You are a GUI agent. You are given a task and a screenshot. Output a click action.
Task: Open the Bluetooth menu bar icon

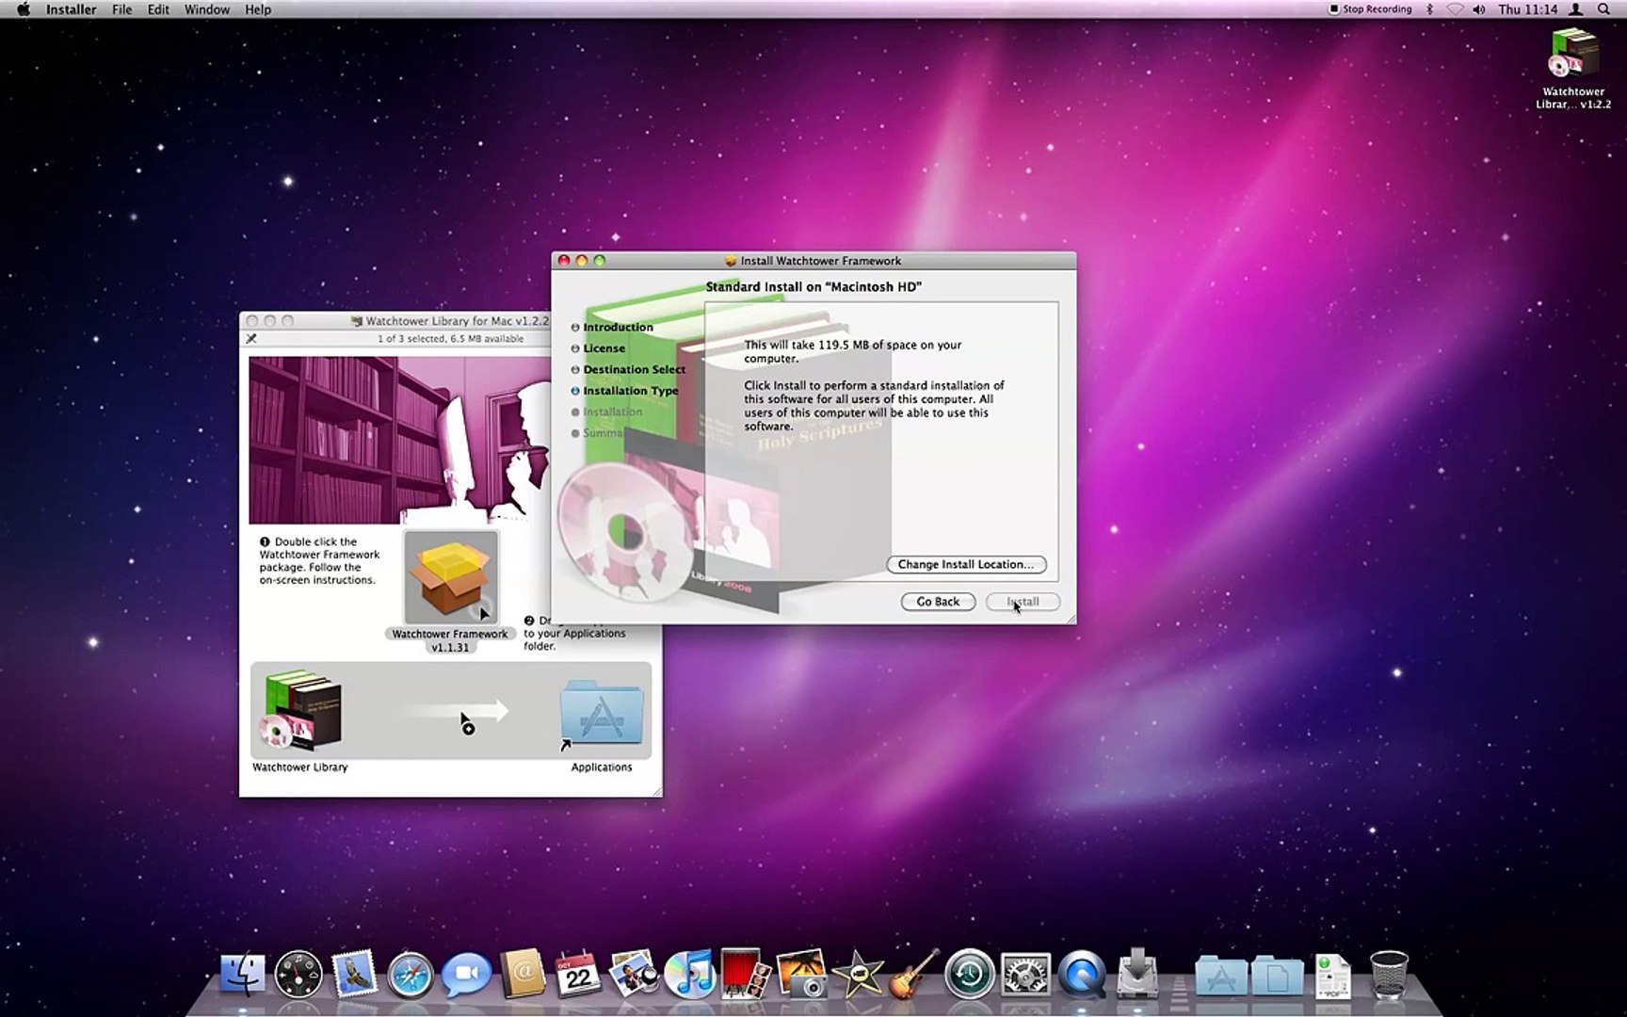pos(1429,9)
